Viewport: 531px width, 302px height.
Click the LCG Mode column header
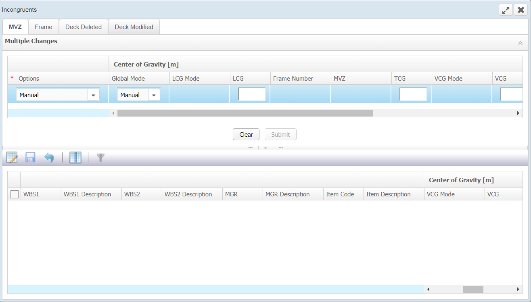click(199, 79)
